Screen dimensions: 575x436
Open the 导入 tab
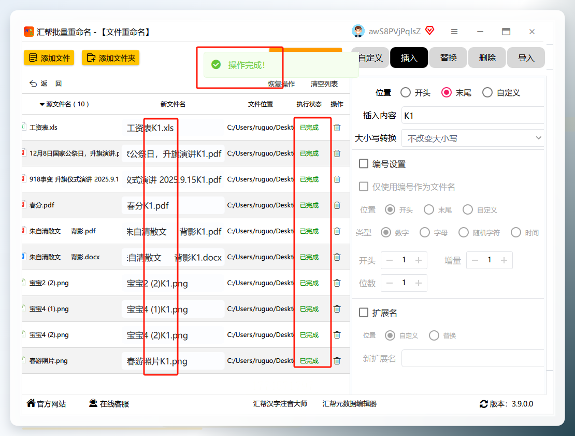(x=526, y=58)
